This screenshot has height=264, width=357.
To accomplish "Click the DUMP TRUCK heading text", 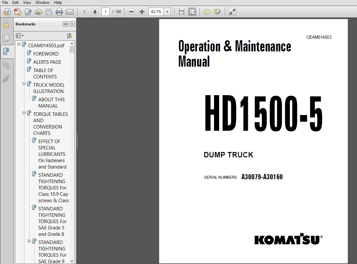I will (x=228, y=155).
